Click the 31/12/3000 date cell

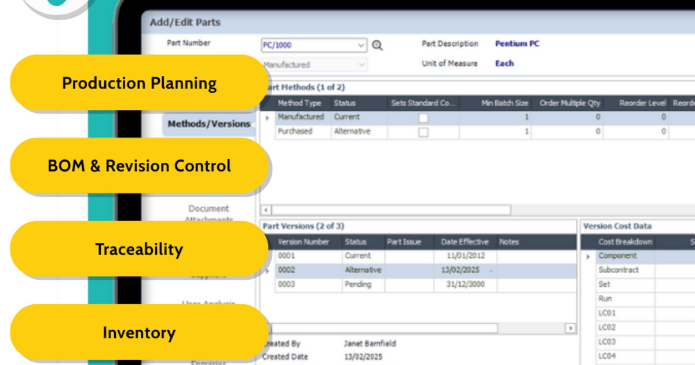click(x=465, y=285)
